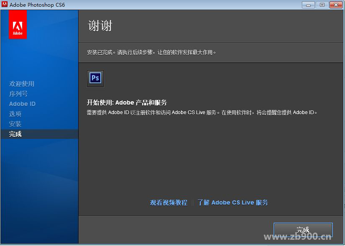345x246 pixels.
Task: Select the highlighted 完成 step
Action: click(17, 134)
